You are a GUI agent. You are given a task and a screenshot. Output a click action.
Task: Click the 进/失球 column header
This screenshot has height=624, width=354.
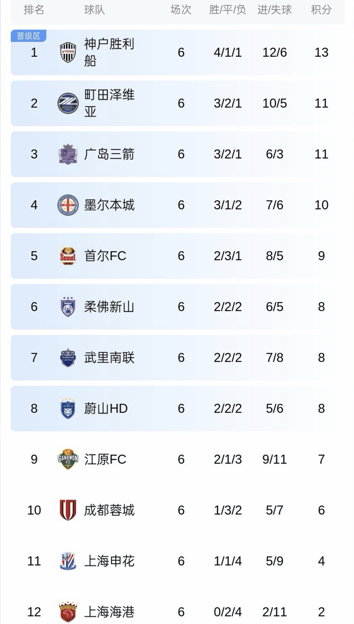coord(274,10)
